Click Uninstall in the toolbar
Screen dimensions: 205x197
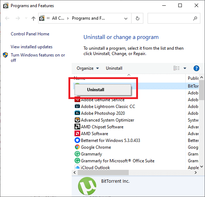click(114, 68)
